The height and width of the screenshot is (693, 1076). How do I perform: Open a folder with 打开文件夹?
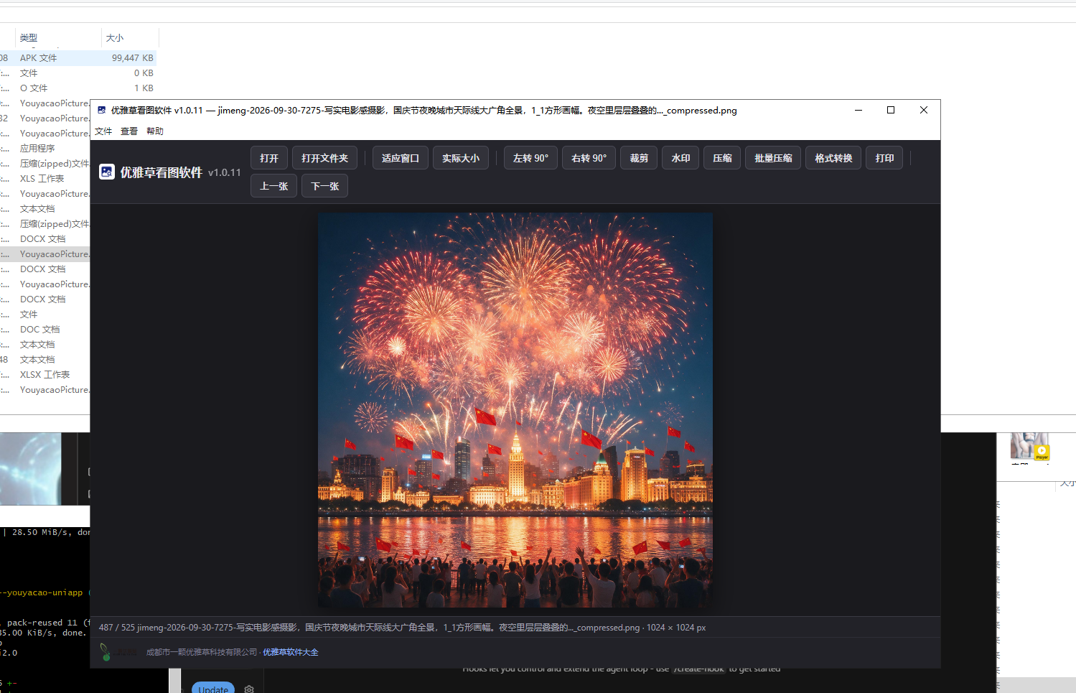(x=324, y=158)
